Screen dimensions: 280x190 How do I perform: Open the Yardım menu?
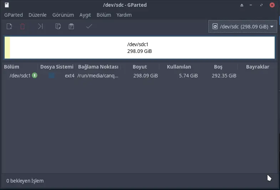124,15
